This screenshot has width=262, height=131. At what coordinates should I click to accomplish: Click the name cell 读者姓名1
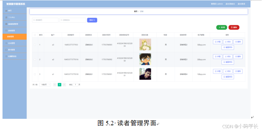click(x=89, y=74)
